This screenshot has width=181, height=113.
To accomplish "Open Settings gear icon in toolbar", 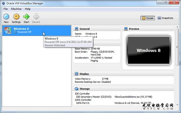I will point(16,17).
